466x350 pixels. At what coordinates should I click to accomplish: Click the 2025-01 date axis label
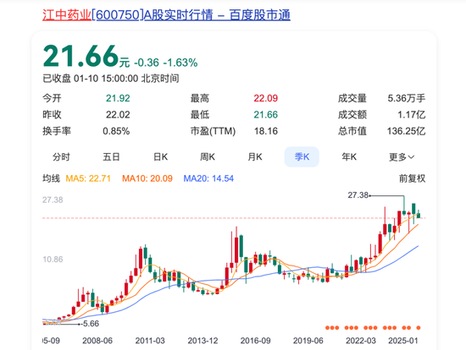click(403, 341)
